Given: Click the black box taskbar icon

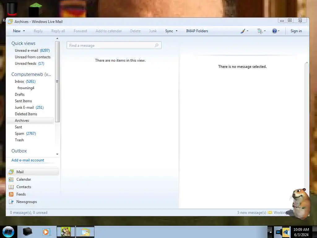Looking at the screenshot, I should pyautogui.click(x=27, y=232).
